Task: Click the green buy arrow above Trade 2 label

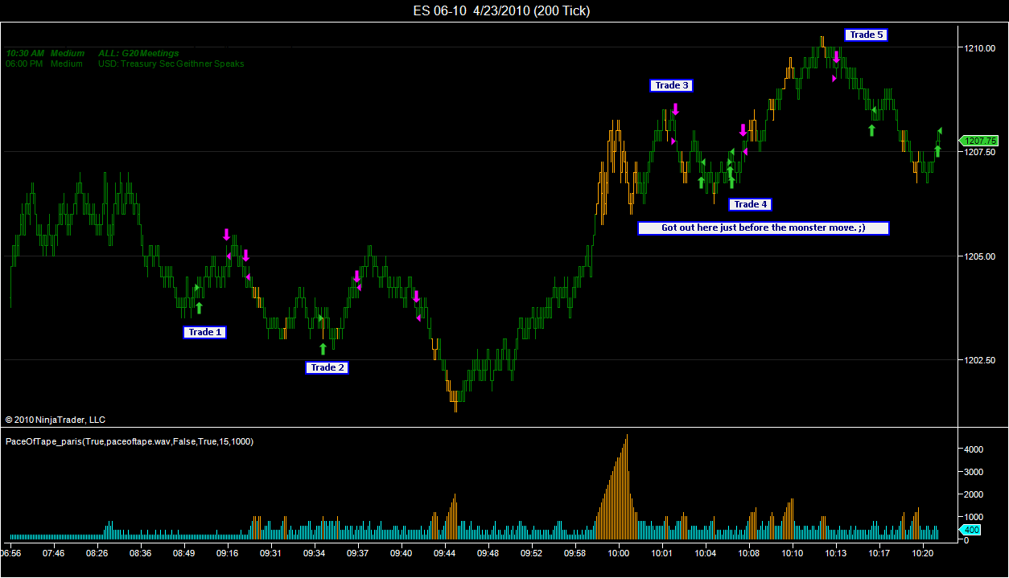Action: [x=323, y=349]
